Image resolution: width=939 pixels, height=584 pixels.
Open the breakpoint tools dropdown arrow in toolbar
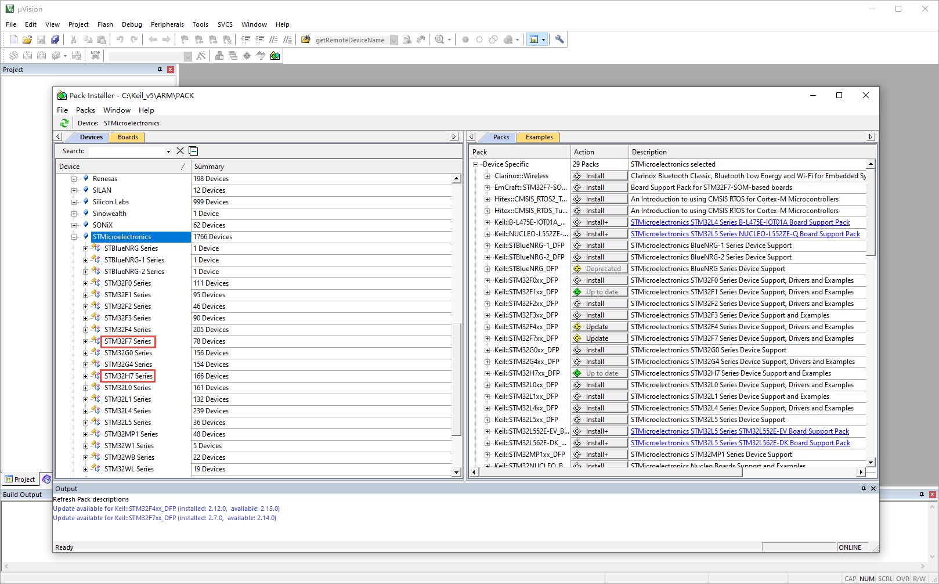517,40
